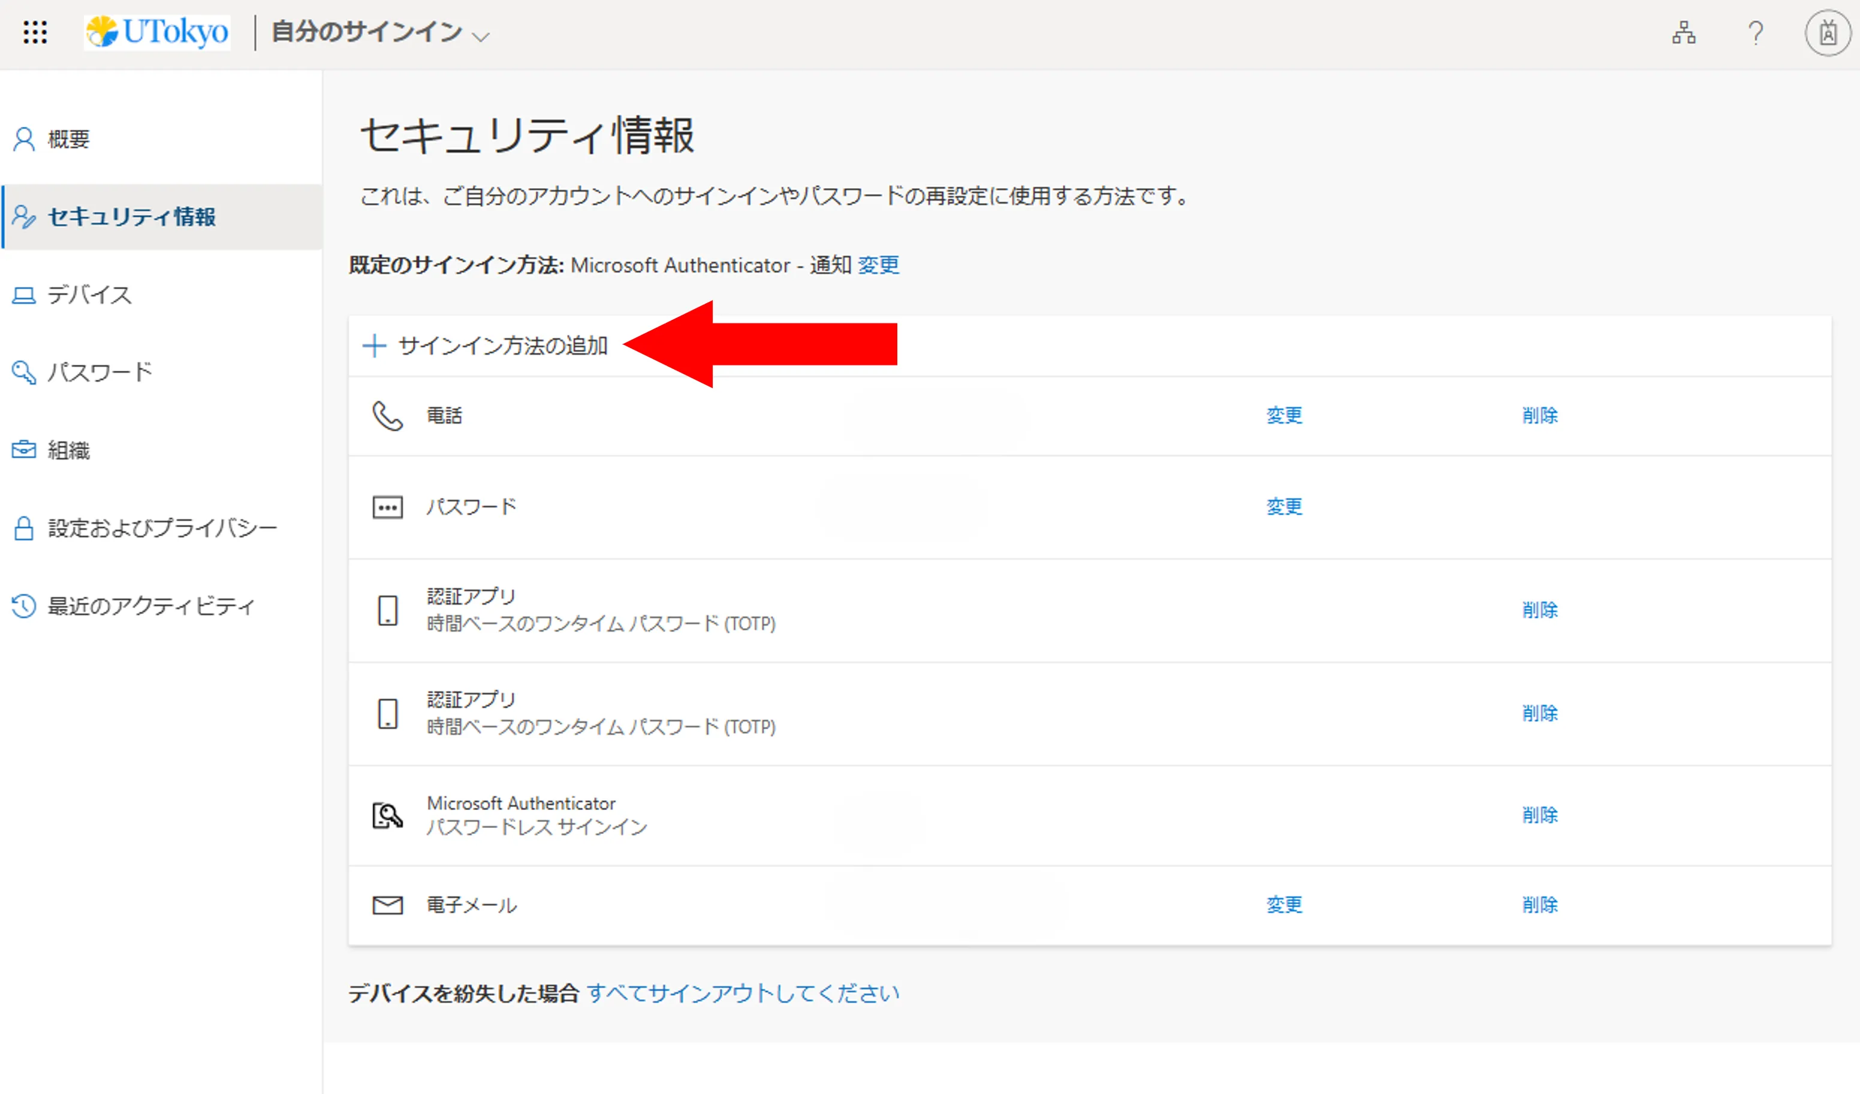The image size is (1860, 1094).
Task: Click the plus icon to add sign-in method
Action: pos(374,345)
